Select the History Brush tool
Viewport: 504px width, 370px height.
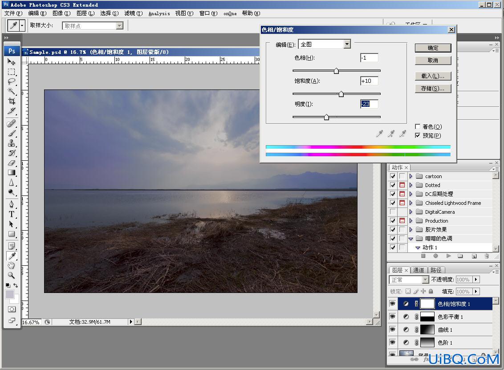point(12,153)
